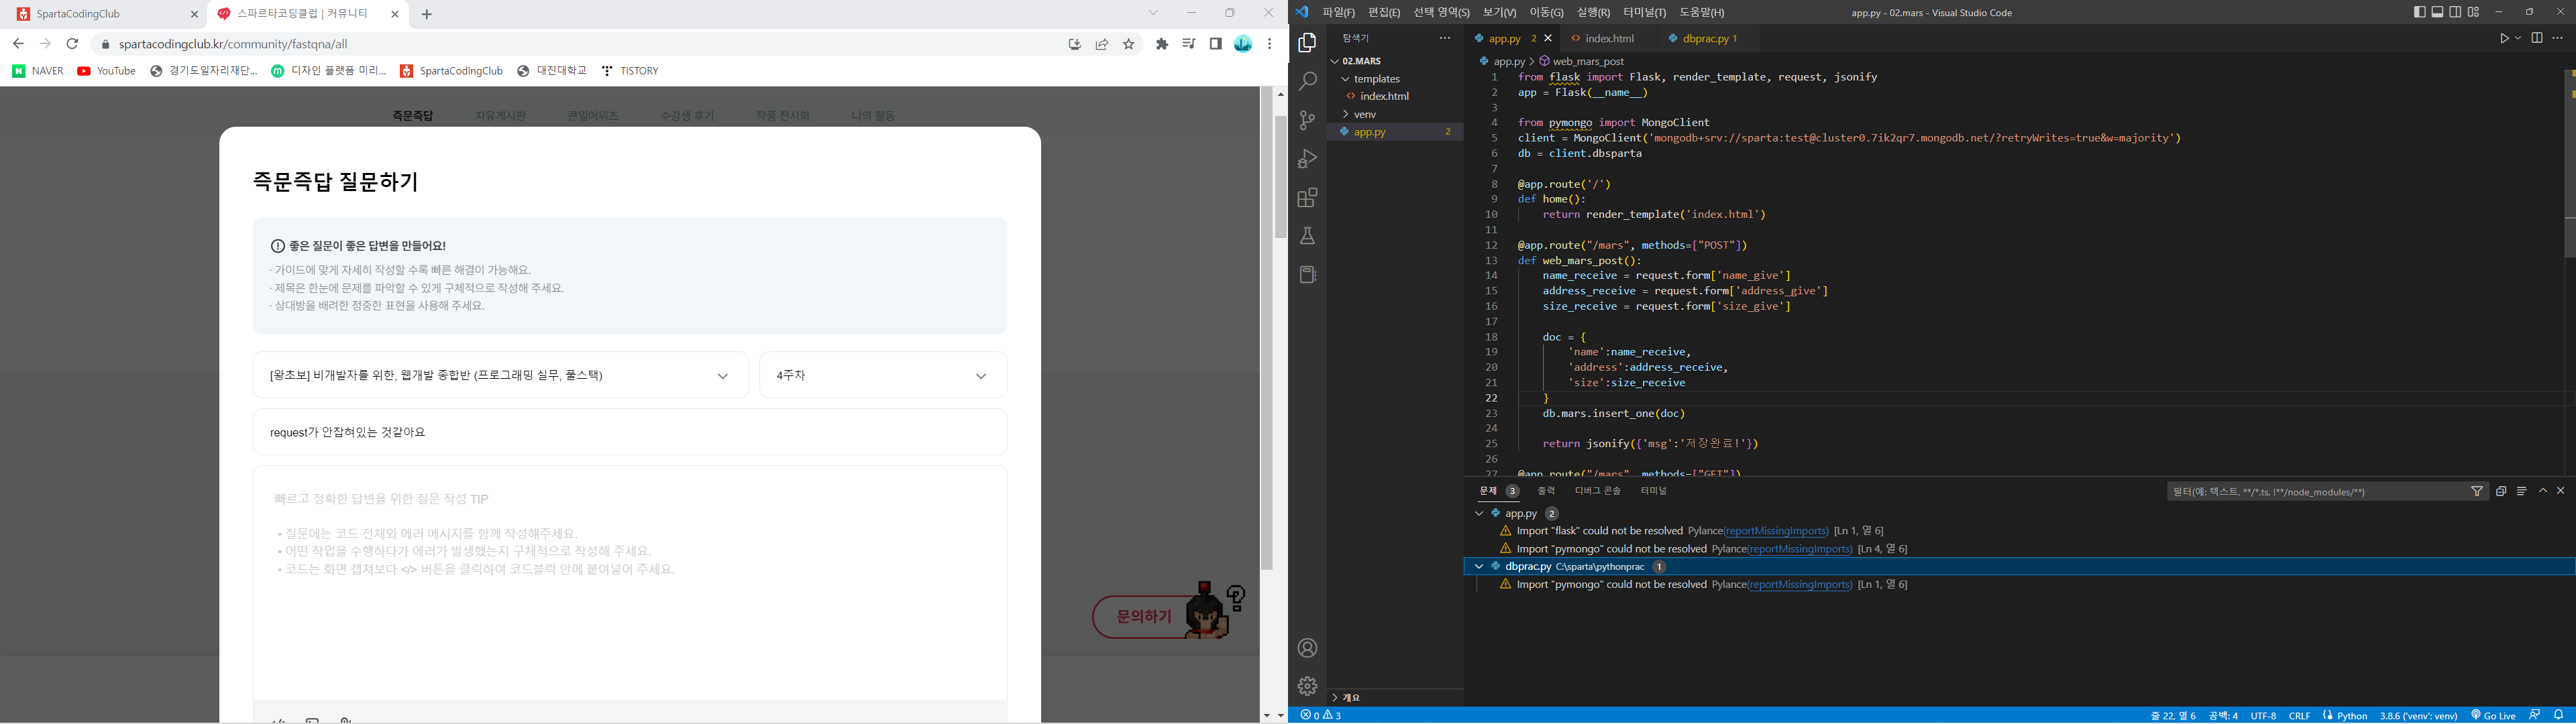Go back in Chrome's navigation
Screen dimensions: 2576x724
point(18,44)
